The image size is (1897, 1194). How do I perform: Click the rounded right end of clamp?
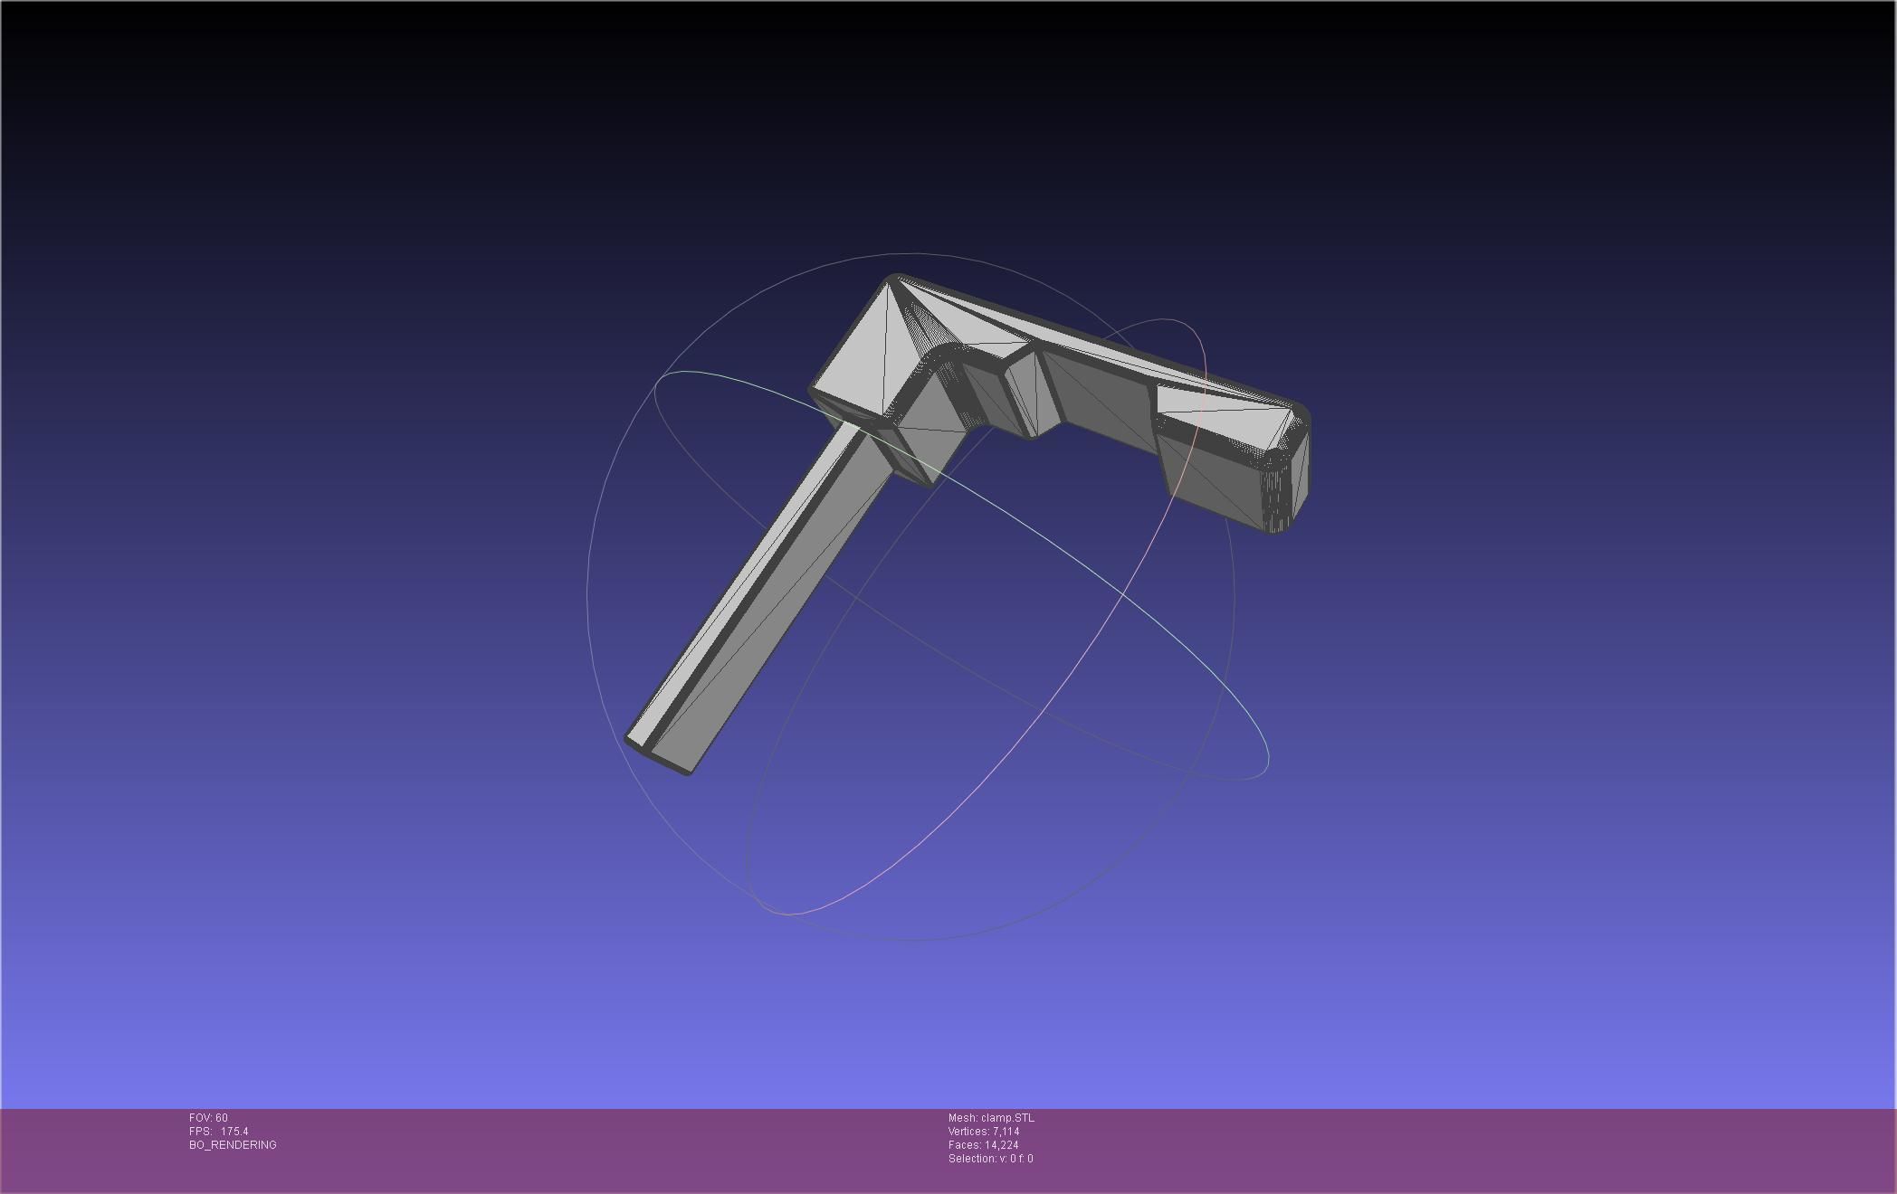pos(1294,470)
